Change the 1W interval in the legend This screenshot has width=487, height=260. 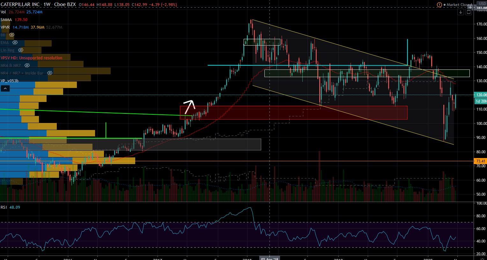[x=47, y=4]
